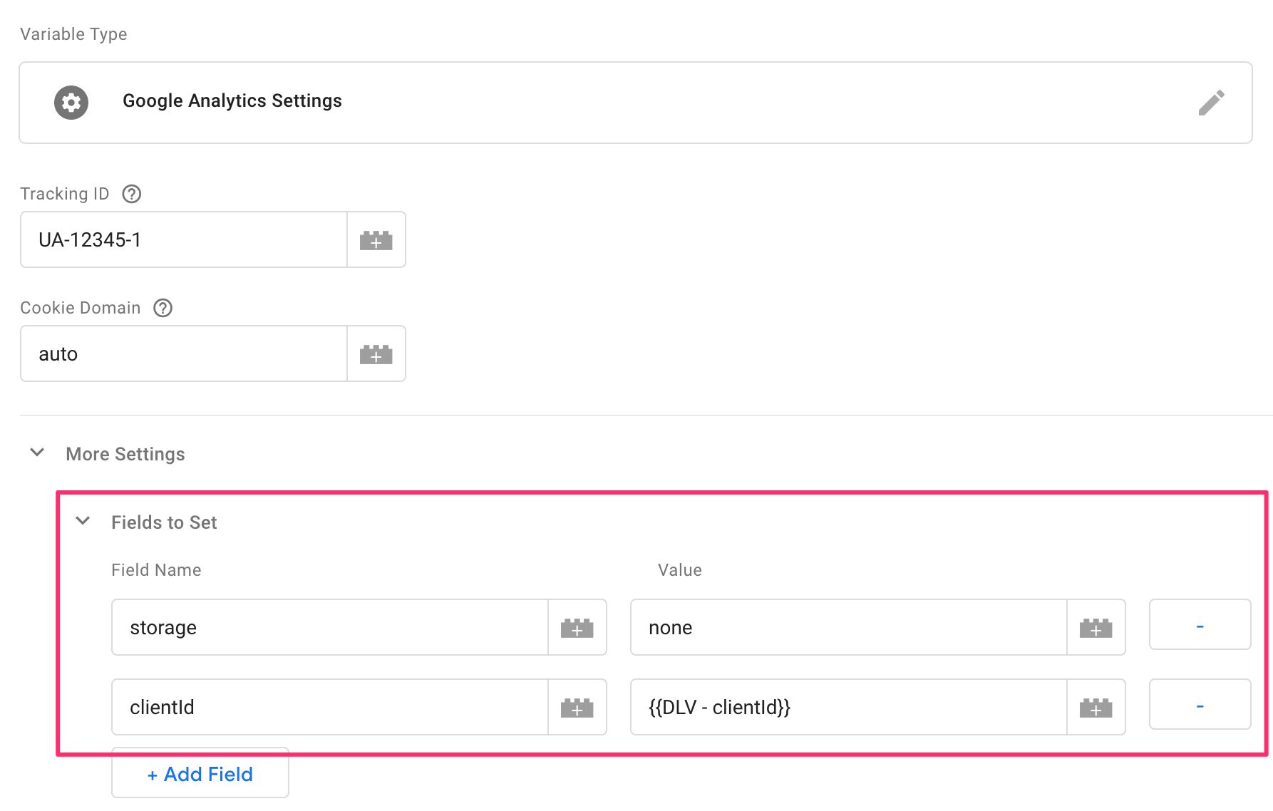This screenshot has width=1273, height=811.
Task: Click the Tracking ID label text
Action: click(65, 194)
